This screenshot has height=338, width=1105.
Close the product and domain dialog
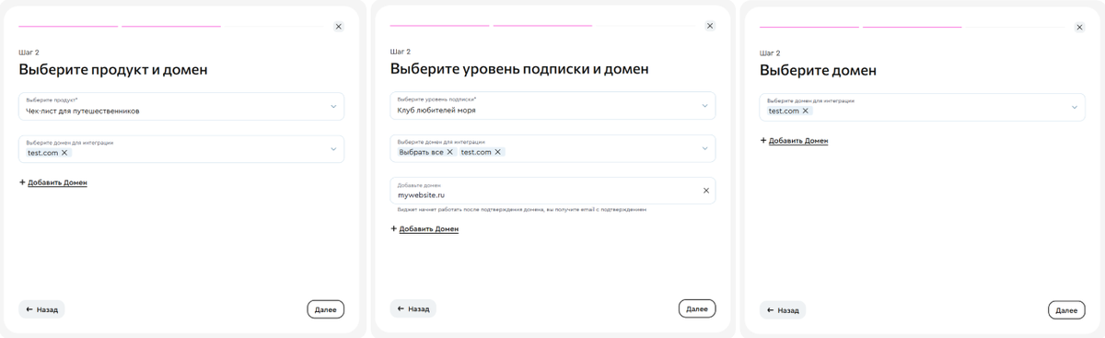338,27
